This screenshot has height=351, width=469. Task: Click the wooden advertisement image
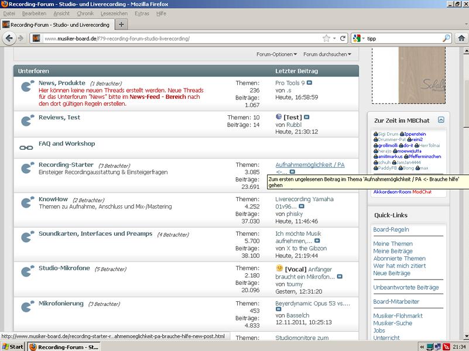422,75
